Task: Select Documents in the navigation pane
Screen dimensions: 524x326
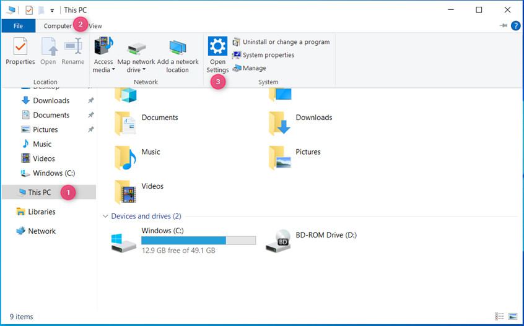Action: click(x=51, y=115)
